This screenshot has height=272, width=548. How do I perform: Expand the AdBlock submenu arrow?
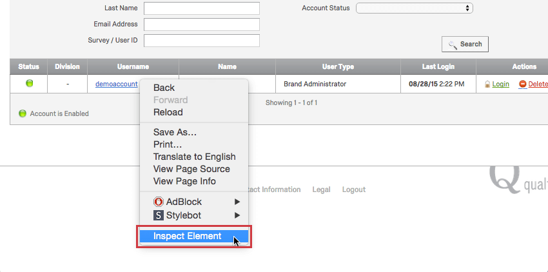click(x=237, y=202)
